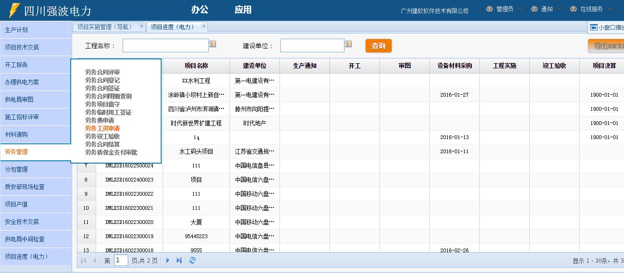Go to next page in pagination bar
Image resolution: width=624 pixels, height=273 pixels.
click(168, 260)
